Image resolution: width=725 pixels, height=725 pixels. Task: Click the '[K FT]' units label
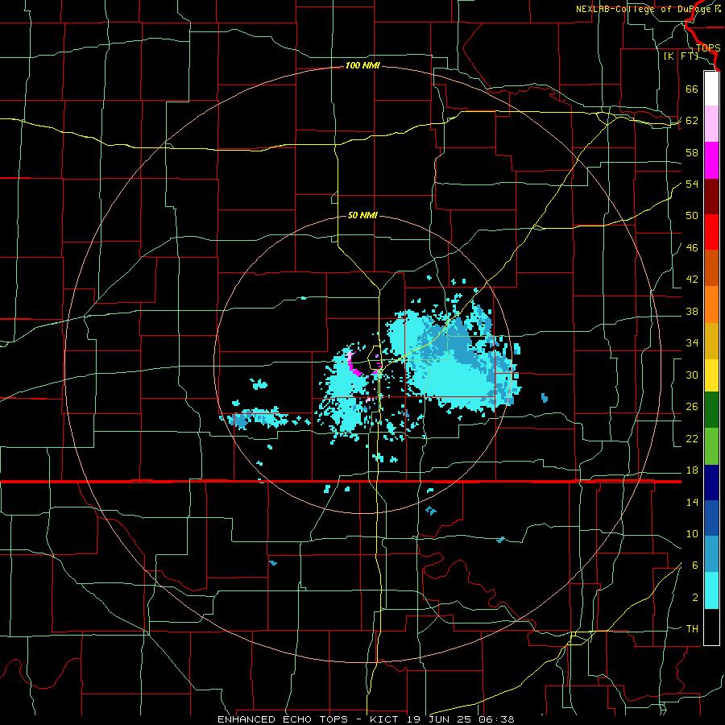point(681,56)
